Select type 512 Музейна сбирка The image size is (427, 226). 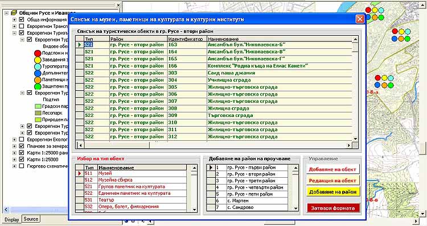click(x=131, y=180)
